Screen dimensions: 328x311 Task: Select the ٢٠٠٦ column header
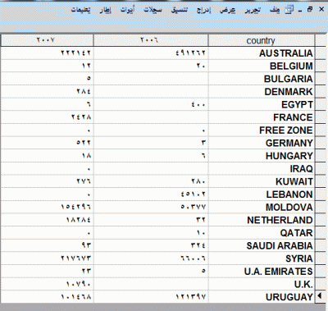[151, 40]
